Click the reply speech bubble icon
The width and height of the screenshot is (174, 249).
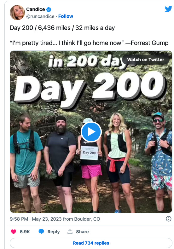click(x=41, y=232)
